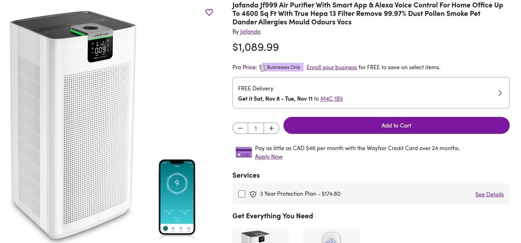Click the smartphone app image
The image size is (521, 243).
point(177,197)
